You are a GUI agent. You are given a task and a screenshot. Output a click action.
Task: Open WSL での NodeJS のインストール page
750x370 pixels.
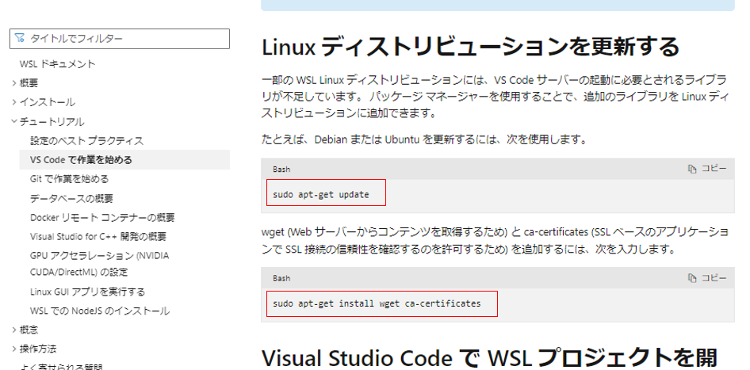[x=99, y=311]
